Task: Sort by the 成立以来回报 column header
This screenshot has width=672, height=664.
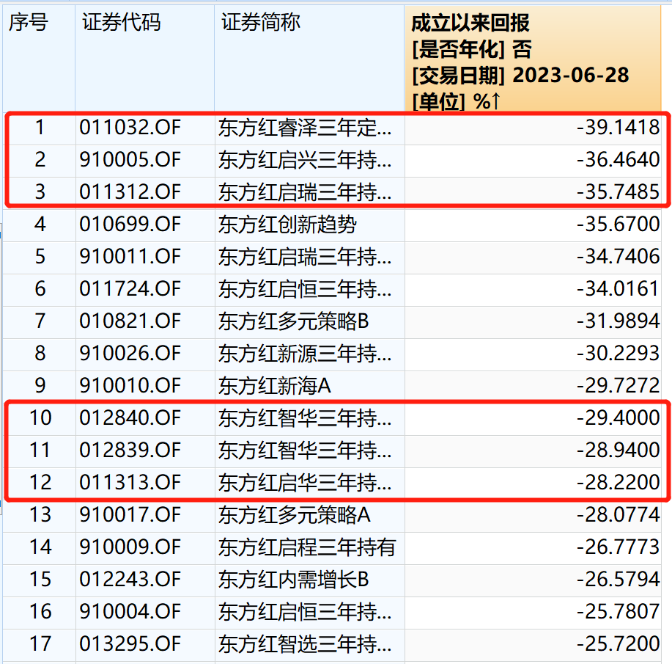Action: [533, 59]
